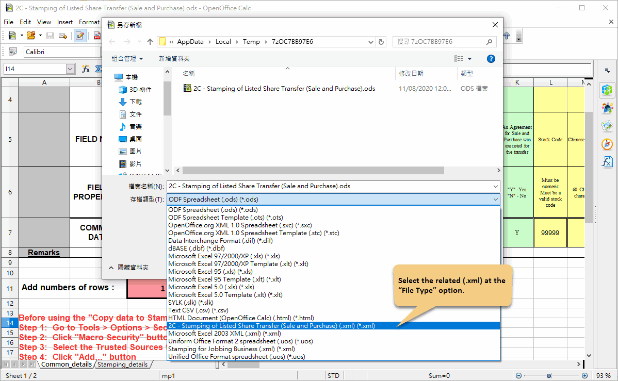The width and height of the screenshot is (618, 381).
Task: Select 下載 folder in navigation tree
Action: pyautogui.click(x=130, y=102)
